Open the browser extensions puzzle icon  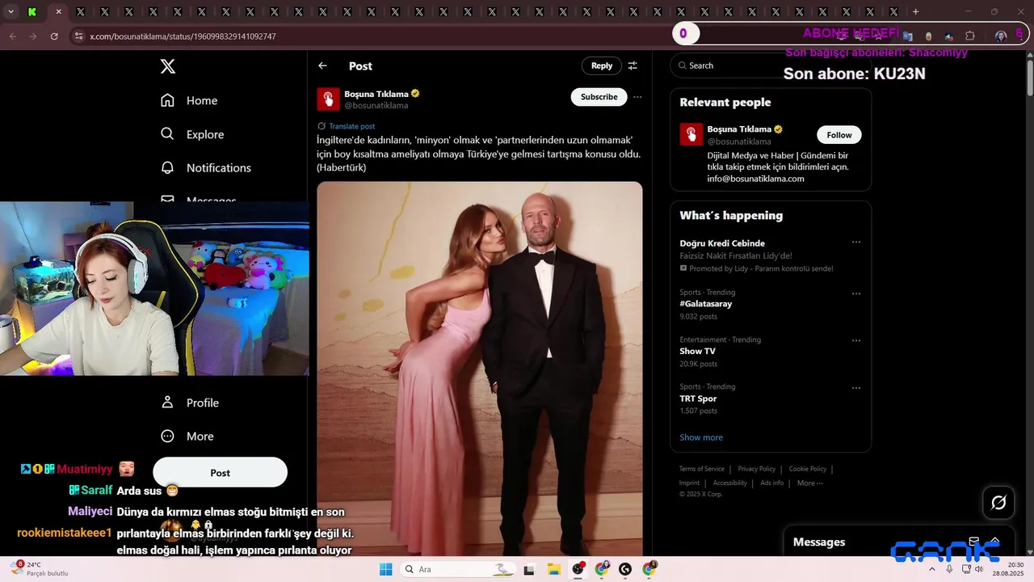coord(970,36)
